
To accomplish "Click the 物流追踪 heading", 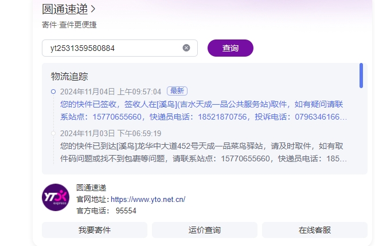I will tap(69, 77).
